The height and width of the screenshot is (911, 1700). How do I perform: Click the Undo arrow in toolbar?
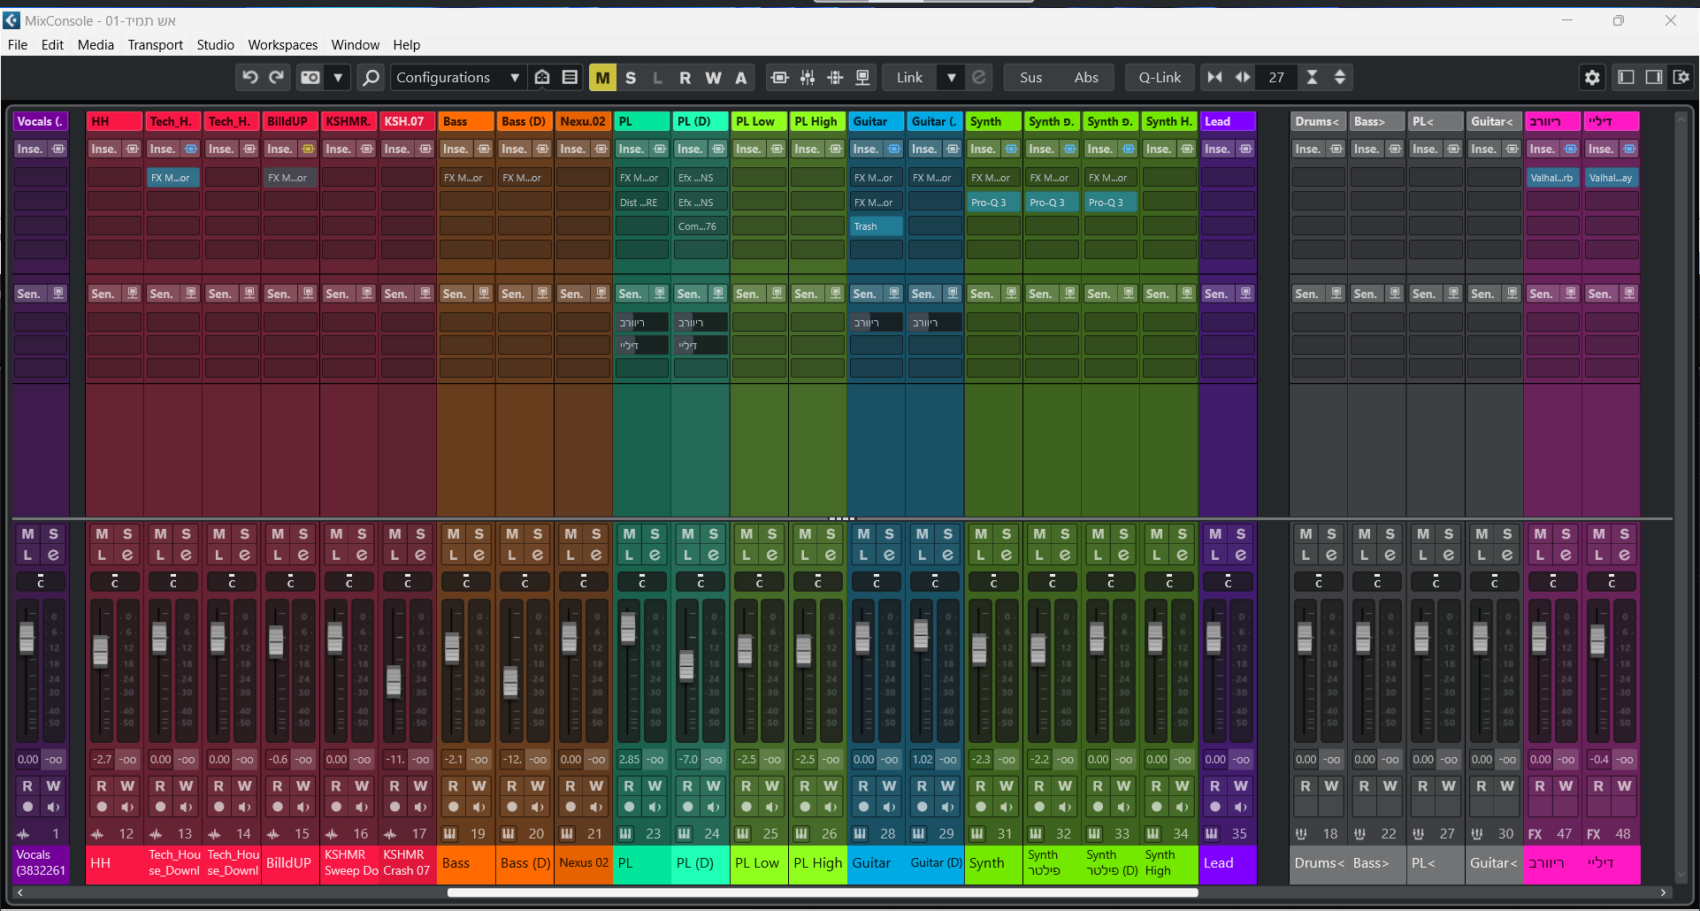click(250, 78)
